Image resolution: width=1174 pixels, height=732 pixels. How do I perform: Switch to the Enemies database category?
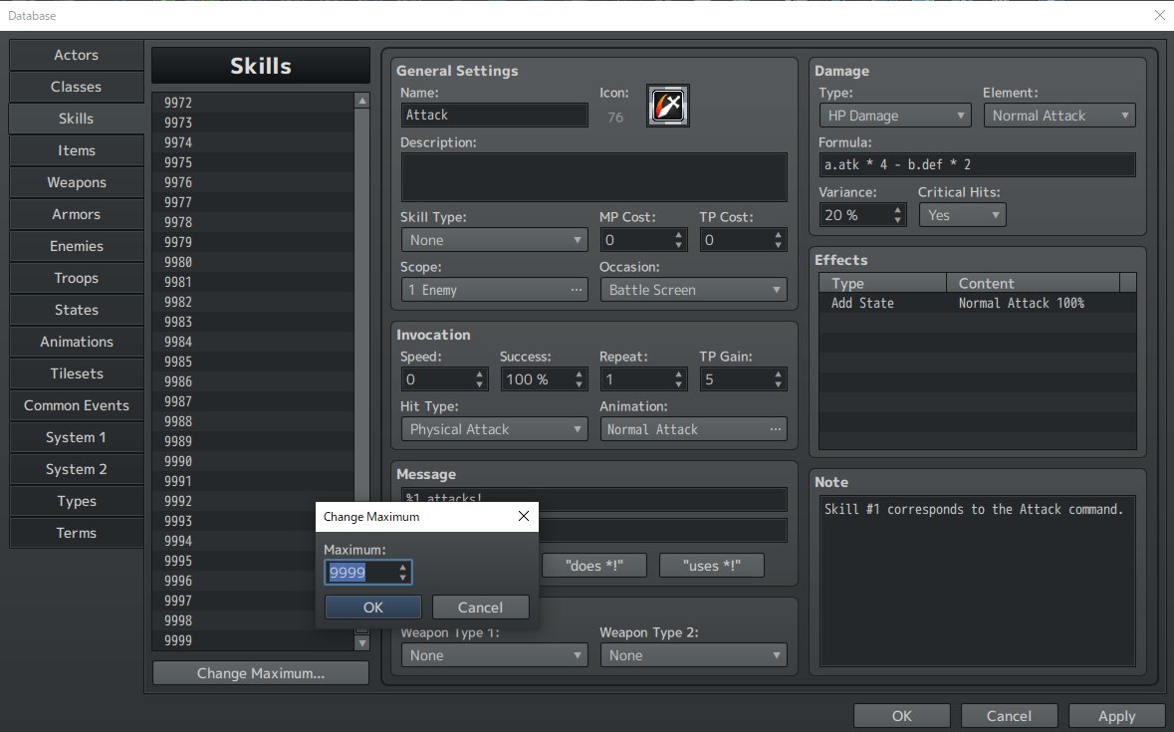click(x=76, y=246)
